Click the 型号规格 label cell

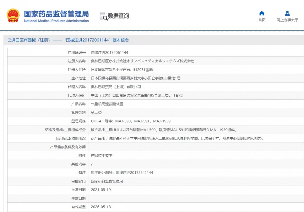[48, 121]
